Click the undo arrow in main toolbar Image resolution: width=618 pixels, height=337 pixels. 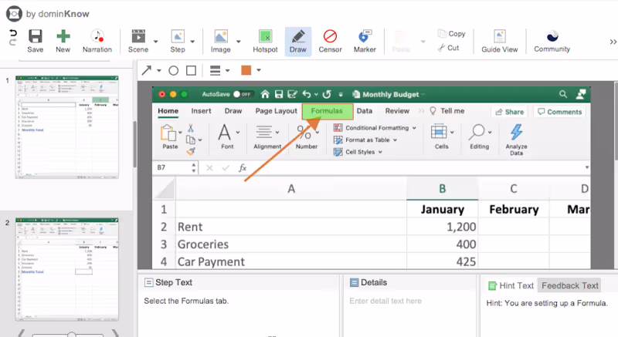(12, 32)
